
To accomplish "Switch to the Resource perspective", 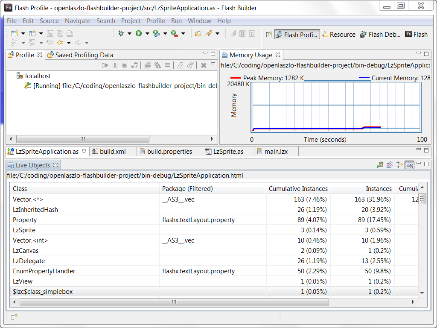I will 338,35.
